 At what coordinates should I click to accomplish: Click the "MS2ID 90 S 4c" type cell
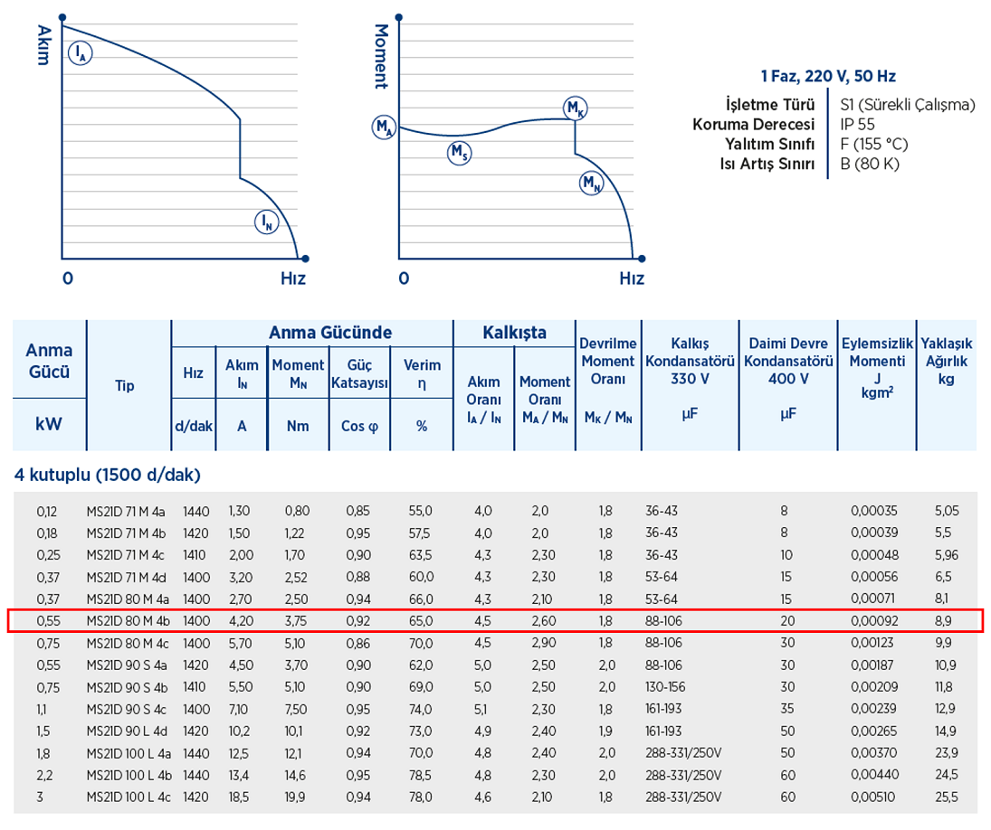click(x=127, y=710)
